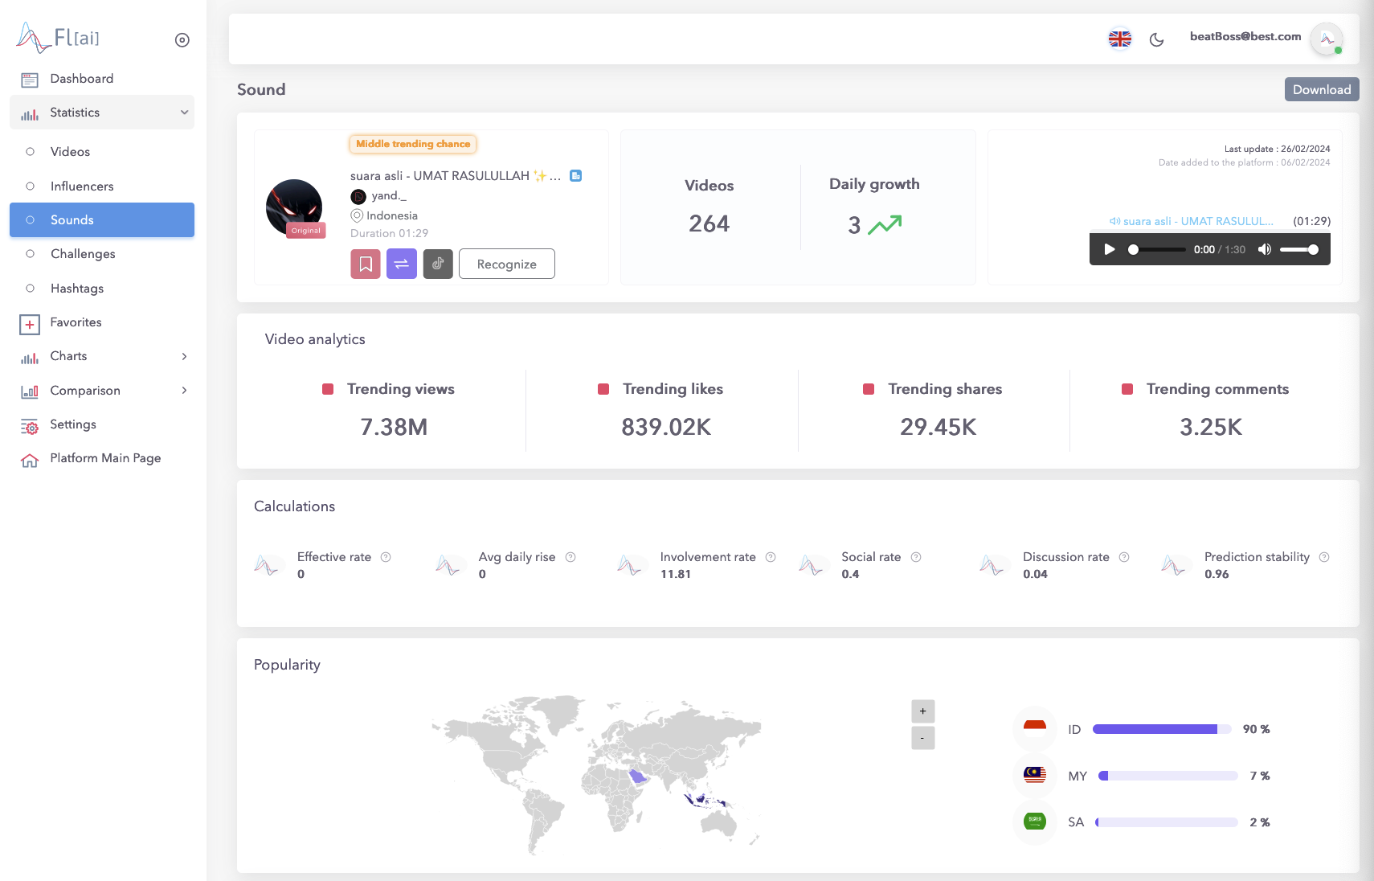Zoom in the popularity map
Screen dimensions: 1374x881
click(923, 711)
